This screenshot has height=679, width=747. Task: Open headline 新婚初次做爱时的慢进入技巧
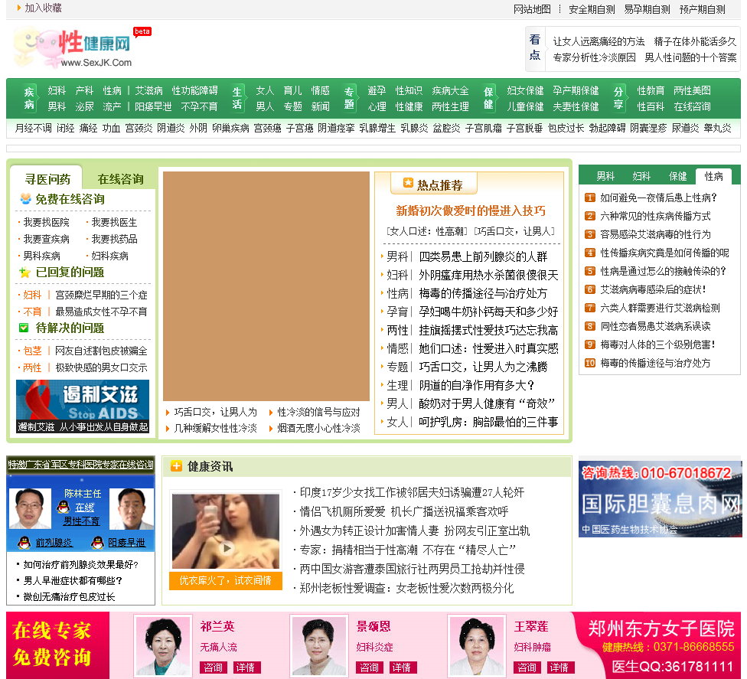pyautogui.click(x=471, y=211)
